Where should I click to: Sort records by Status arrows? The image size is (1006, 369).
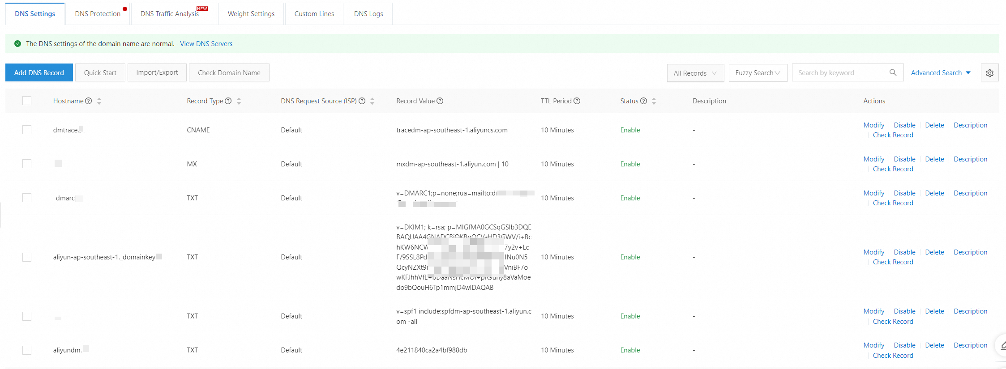pyautogui.click(x=654, y=101)
